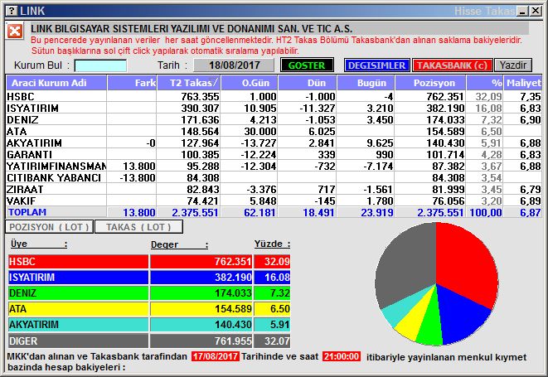Click total Pozisyon 2.375.551 in TOPLAM row
Screen dimensions: 548x377
pos(440,212)
